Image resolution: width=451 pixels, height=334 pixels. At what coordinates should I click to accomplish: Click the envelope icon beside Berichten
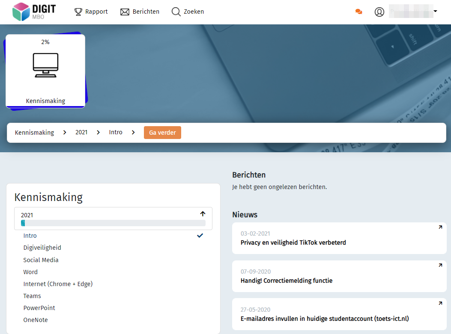pos(125,12)
